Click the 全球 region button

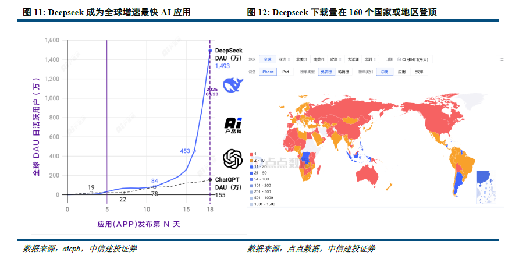click(268, 59)
